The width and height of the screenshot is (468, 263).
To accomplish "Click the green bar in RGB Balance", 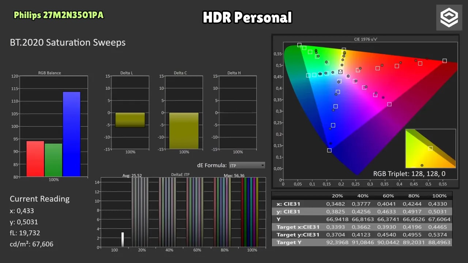I will pos(53,160).
